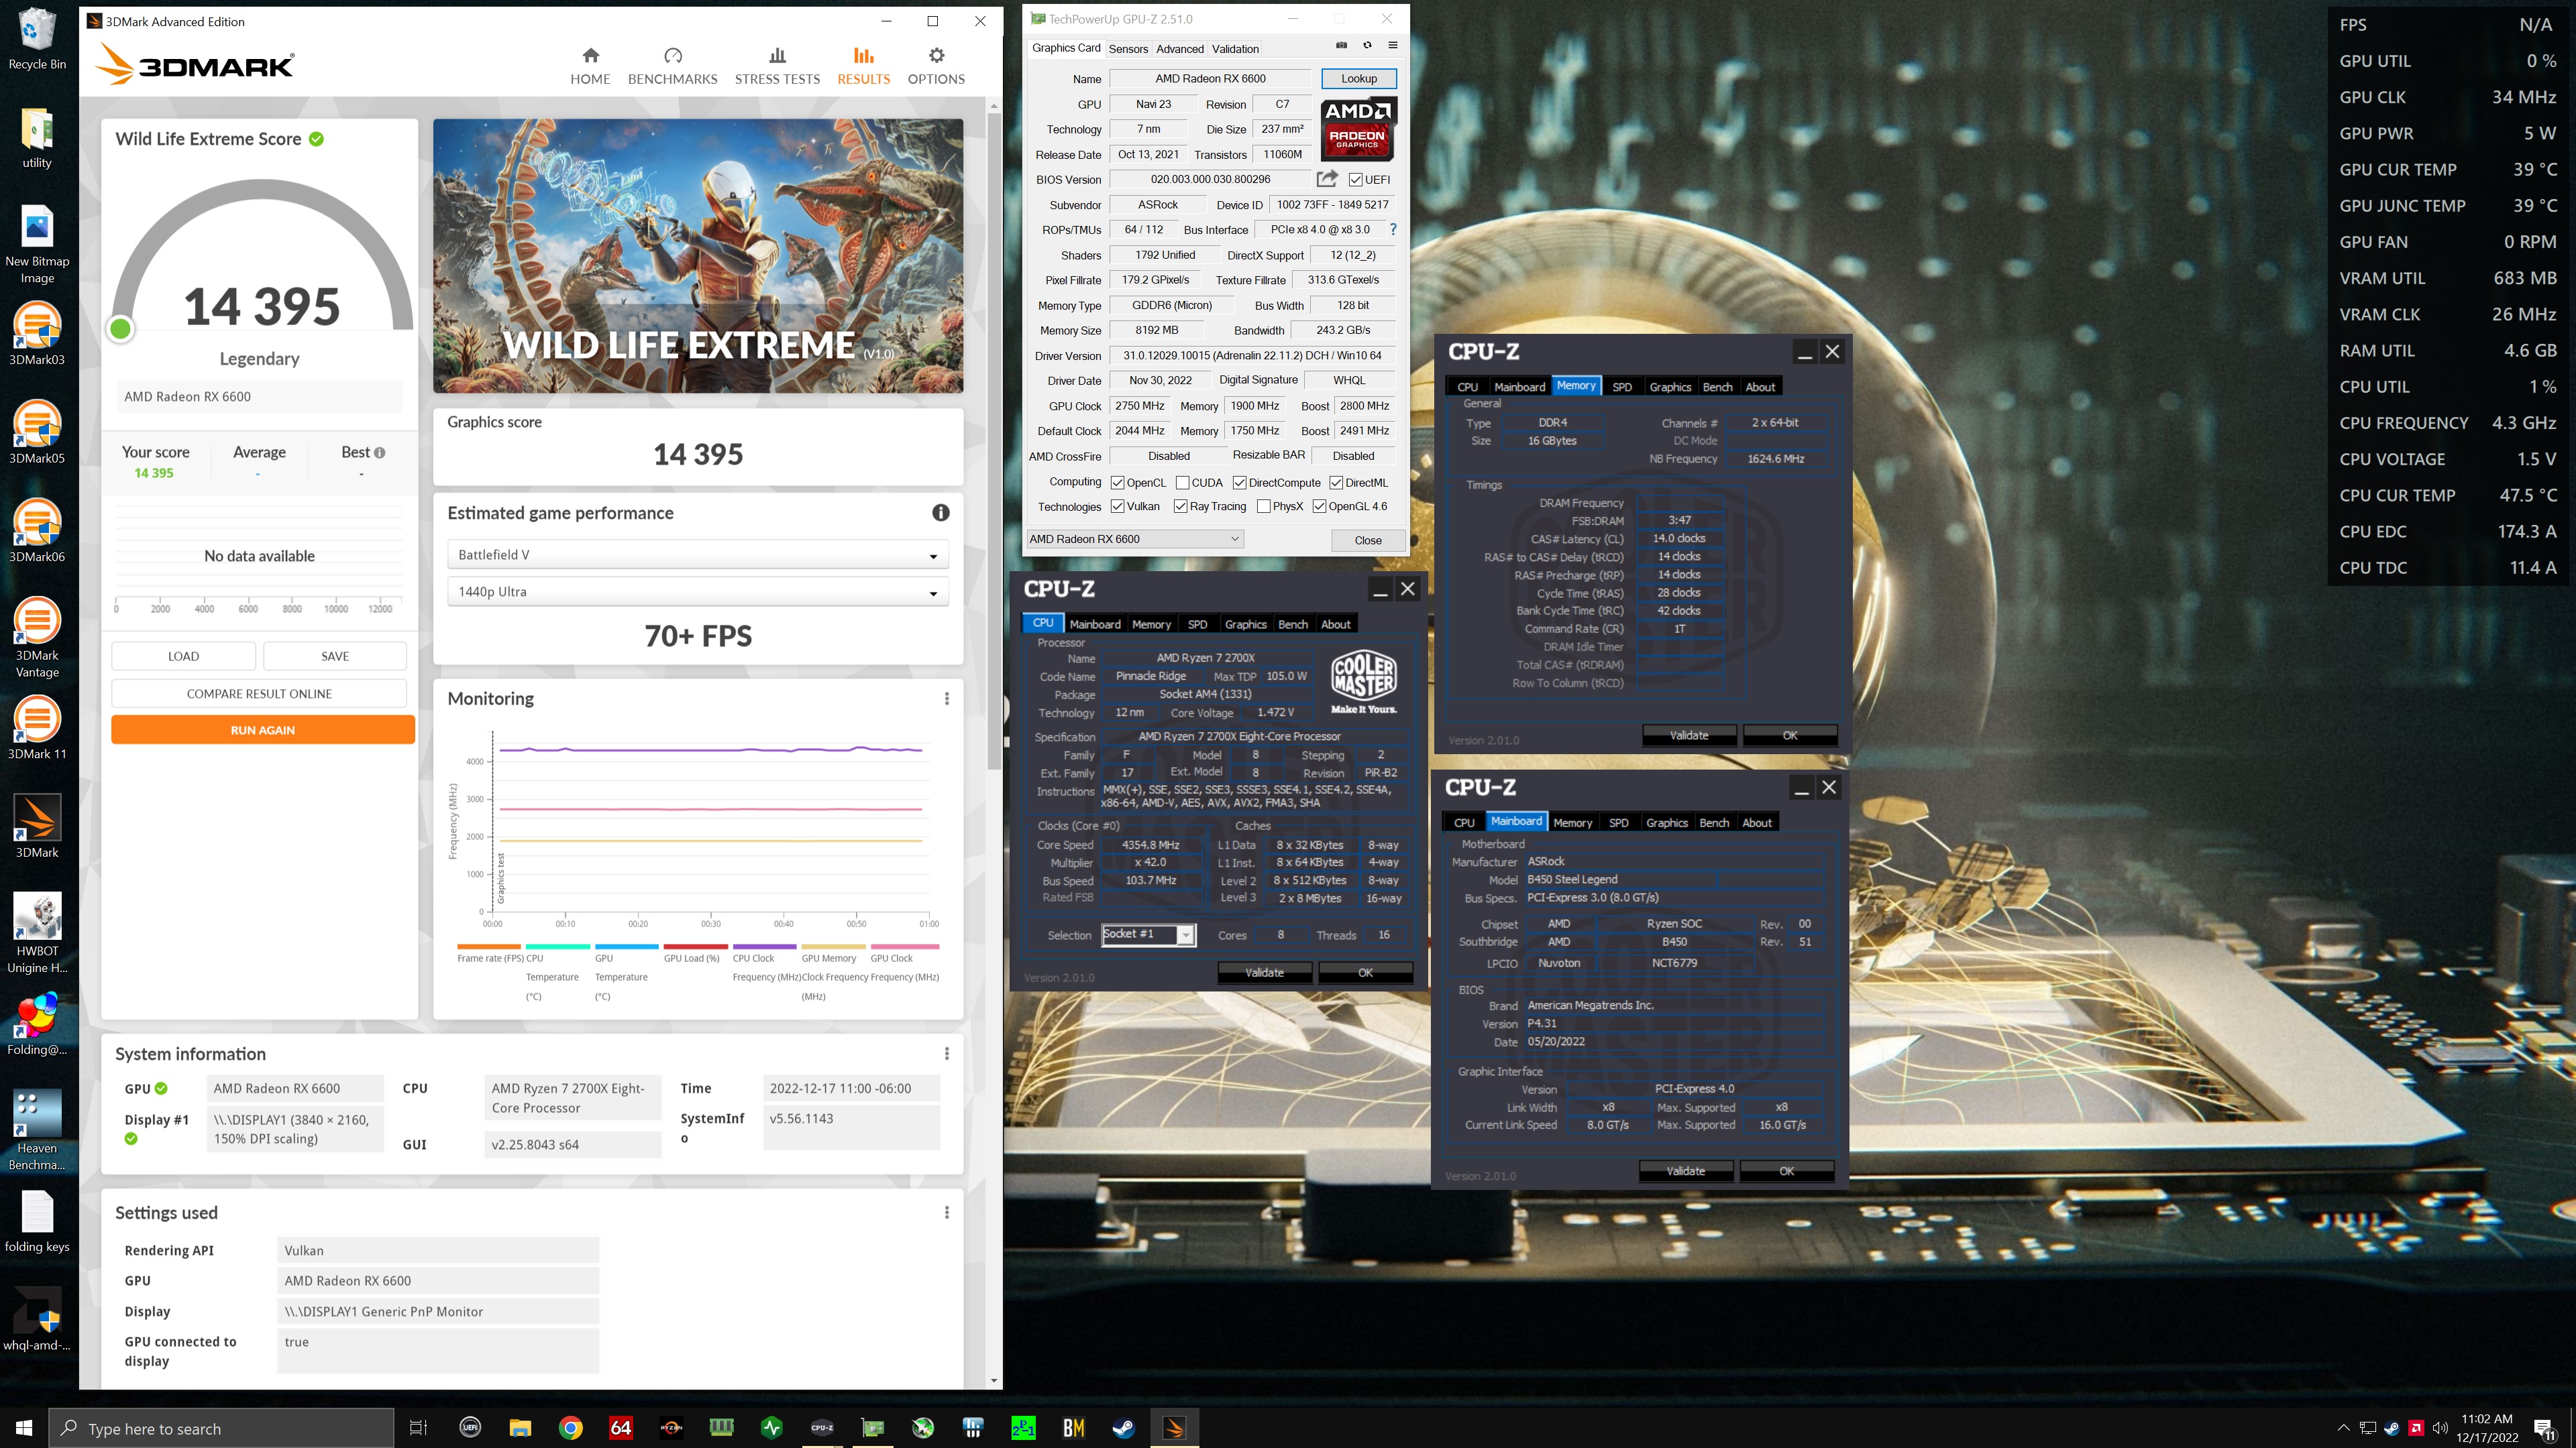Take GPU-Z screenshot with camera icon
2576x1448 pixels.
1341,45
